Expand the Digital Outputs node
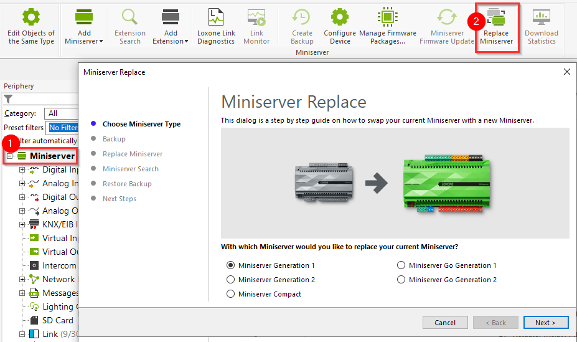Viewport: 577px width, 342px height. pos(22,197)
